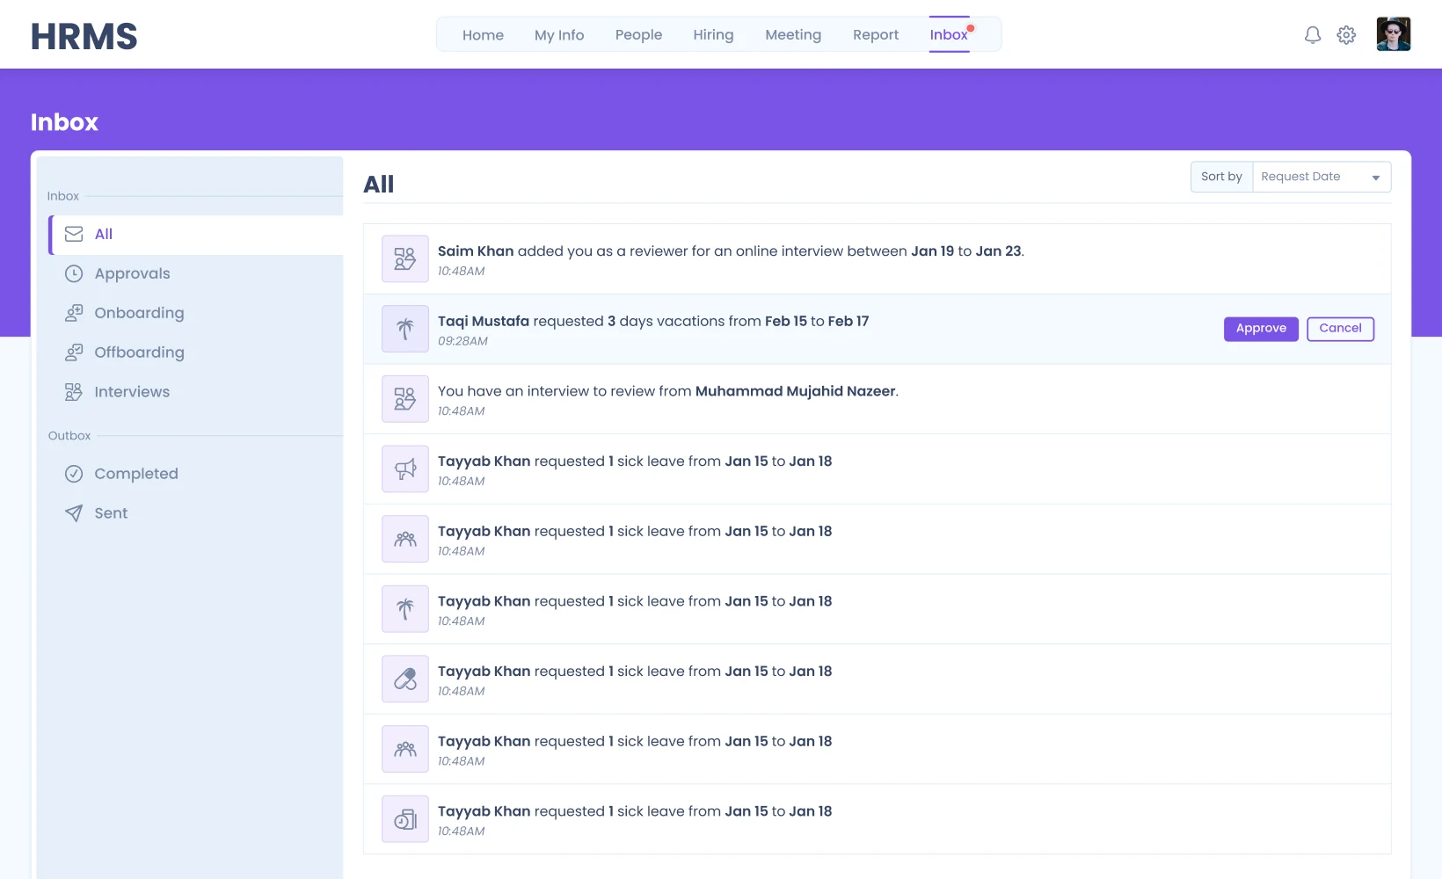The width and height of the screenshot is (1442, 879).
Task: Click the Sort by label
Action: (x=1221, y=177)
